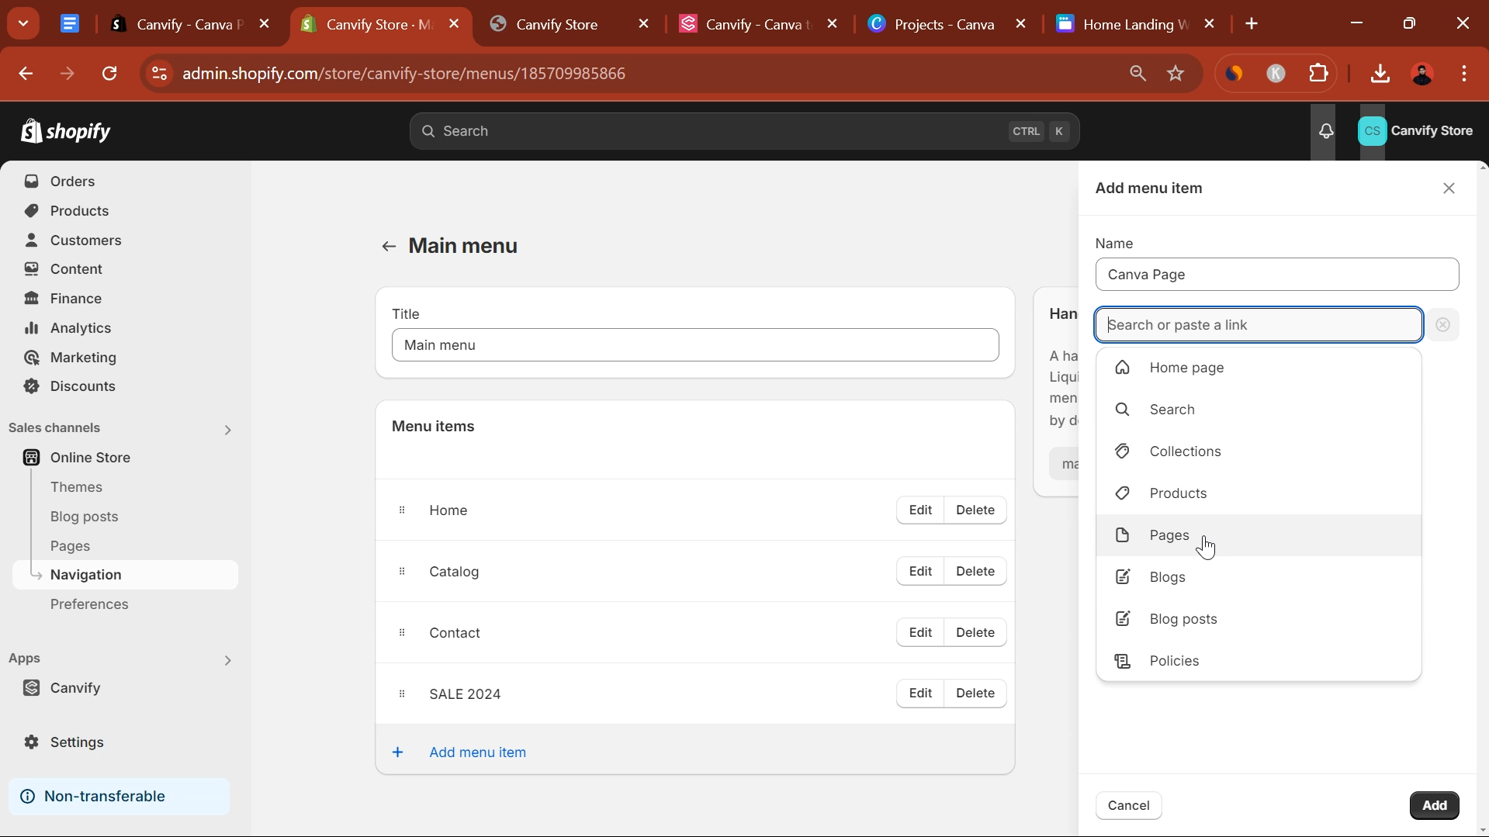Image resolution: width=1489 pixels, height=837 pixels.
Task: Click the browser zoom magnifier icon
Action: 1138,74
